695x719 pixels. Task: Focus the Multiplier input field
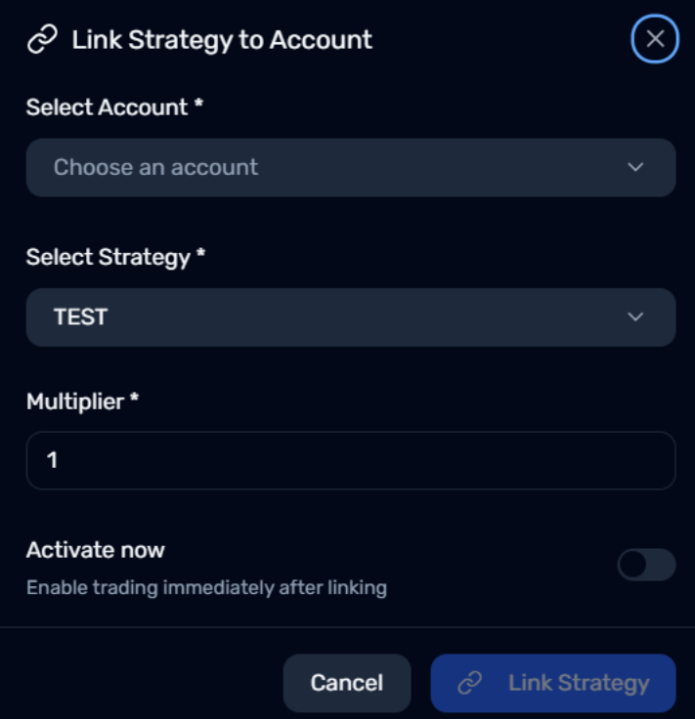click(x=350, y=460)
